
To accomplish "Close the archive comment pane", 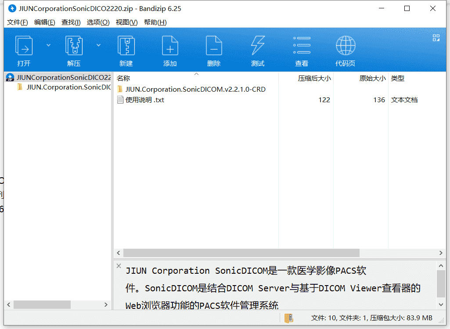I will [x=119, y=266].
